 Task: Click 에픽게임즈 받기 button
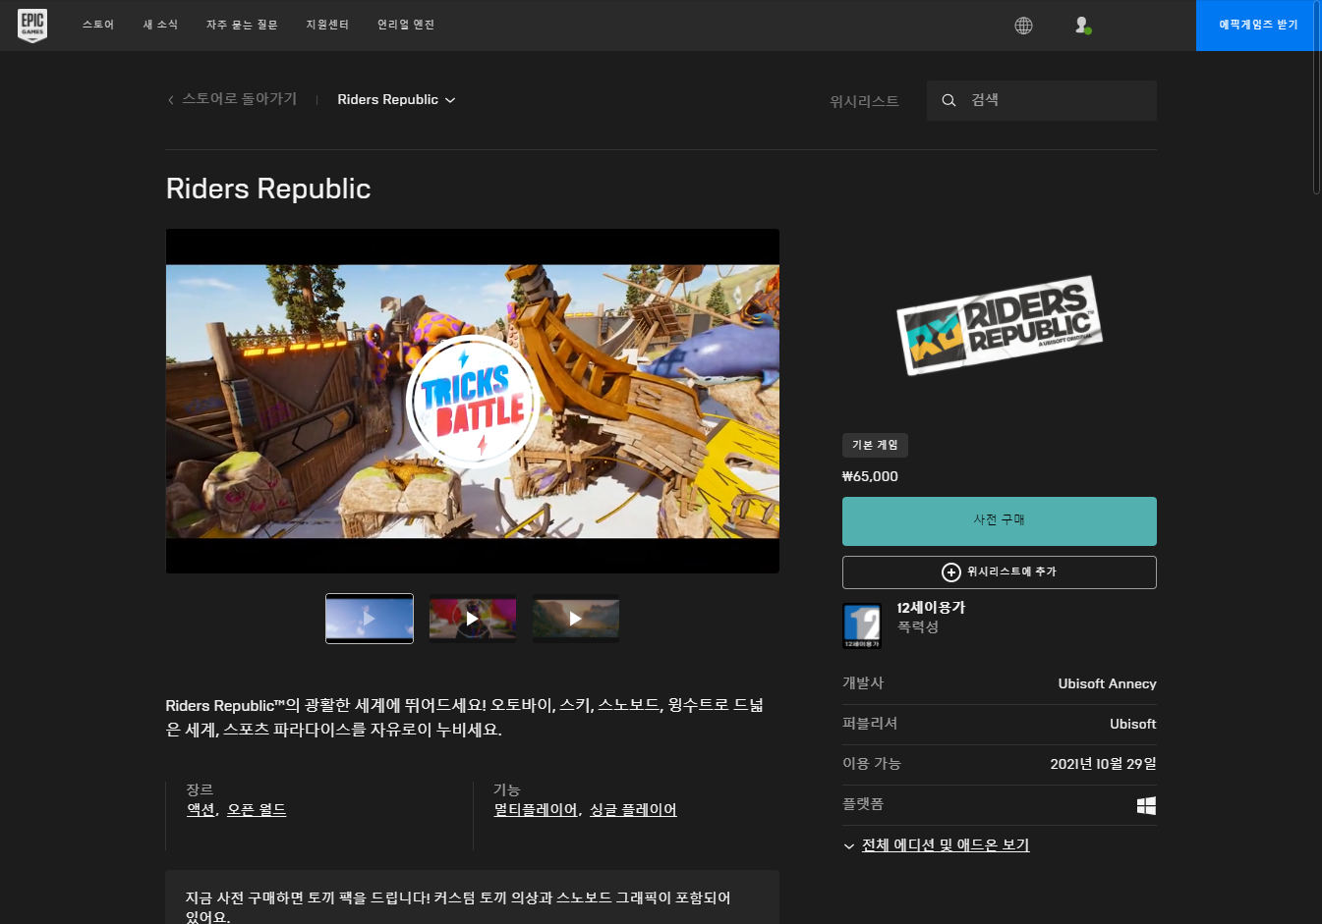[1259, 26]
